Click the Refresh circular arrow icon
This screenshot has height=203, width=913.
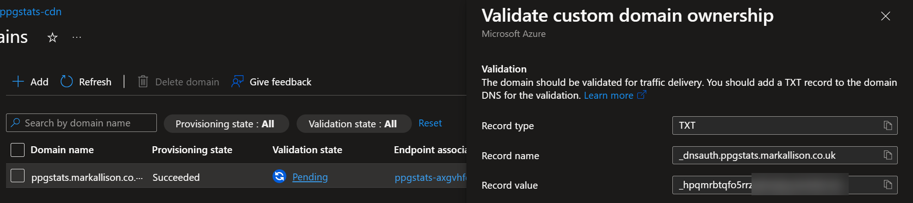(67, 82)
